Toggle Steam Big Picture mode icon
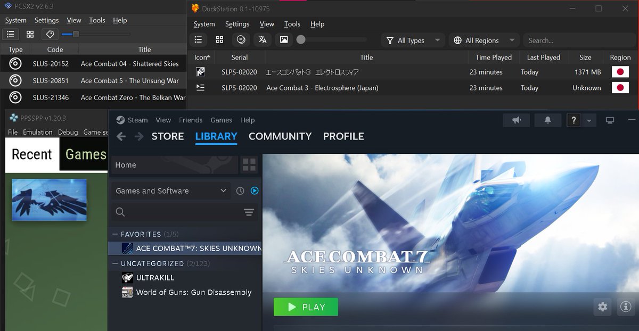 coord(610,120)
